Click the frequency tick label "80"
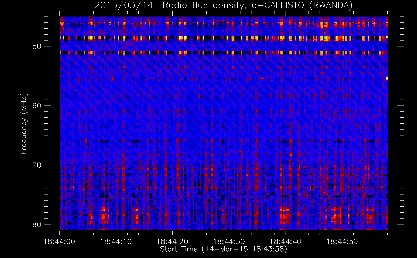The width and height of the screenshot is (417, 258). click(37, 224)
